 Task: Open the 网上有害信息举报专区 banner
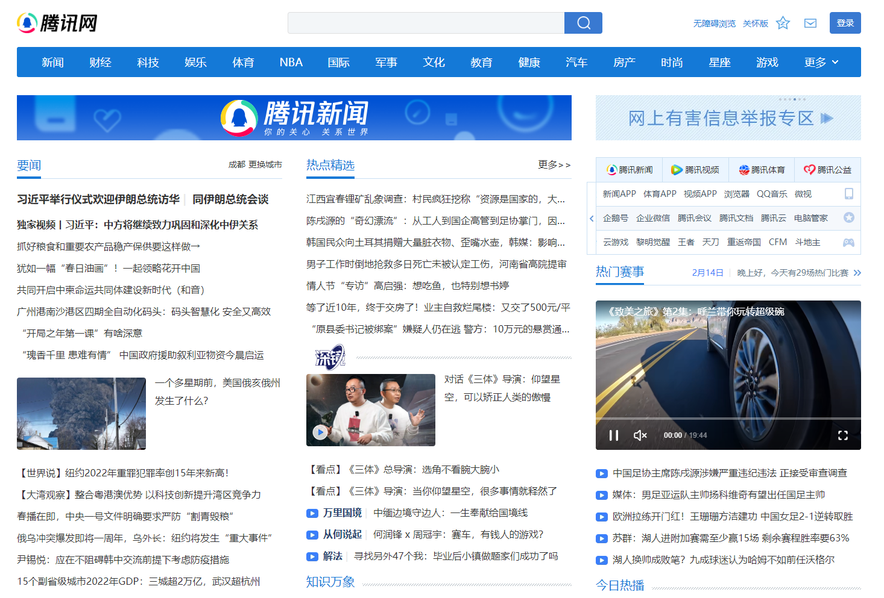pos(728,118)
